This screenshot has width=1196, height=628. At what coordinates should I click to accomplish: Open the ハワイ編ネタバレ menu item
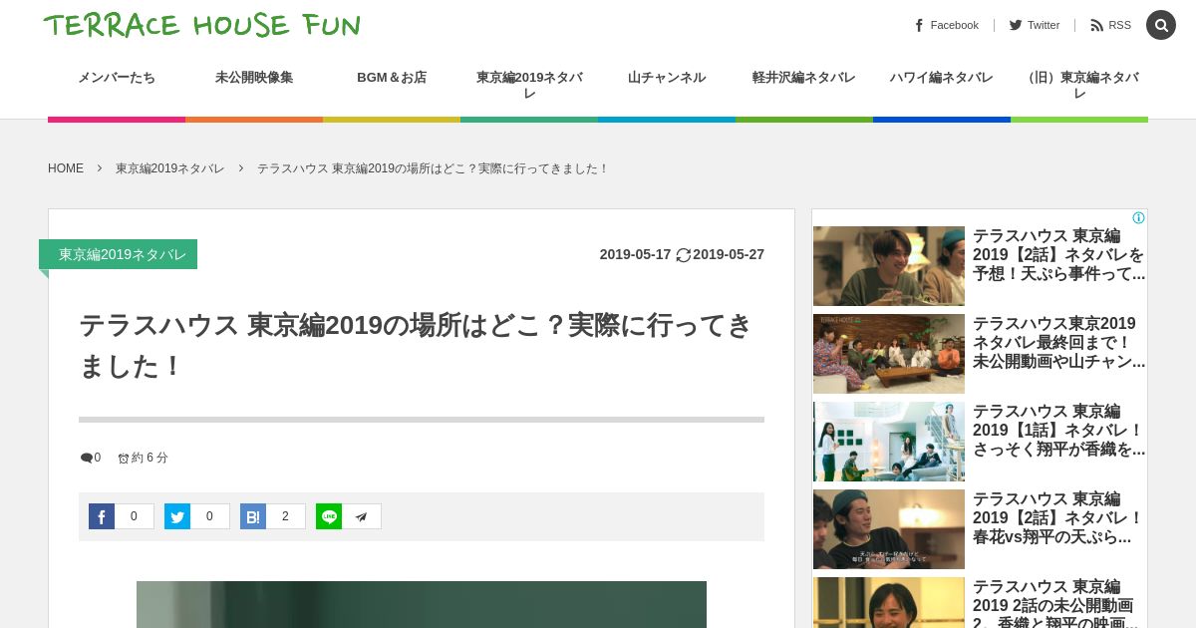point(942,85)
